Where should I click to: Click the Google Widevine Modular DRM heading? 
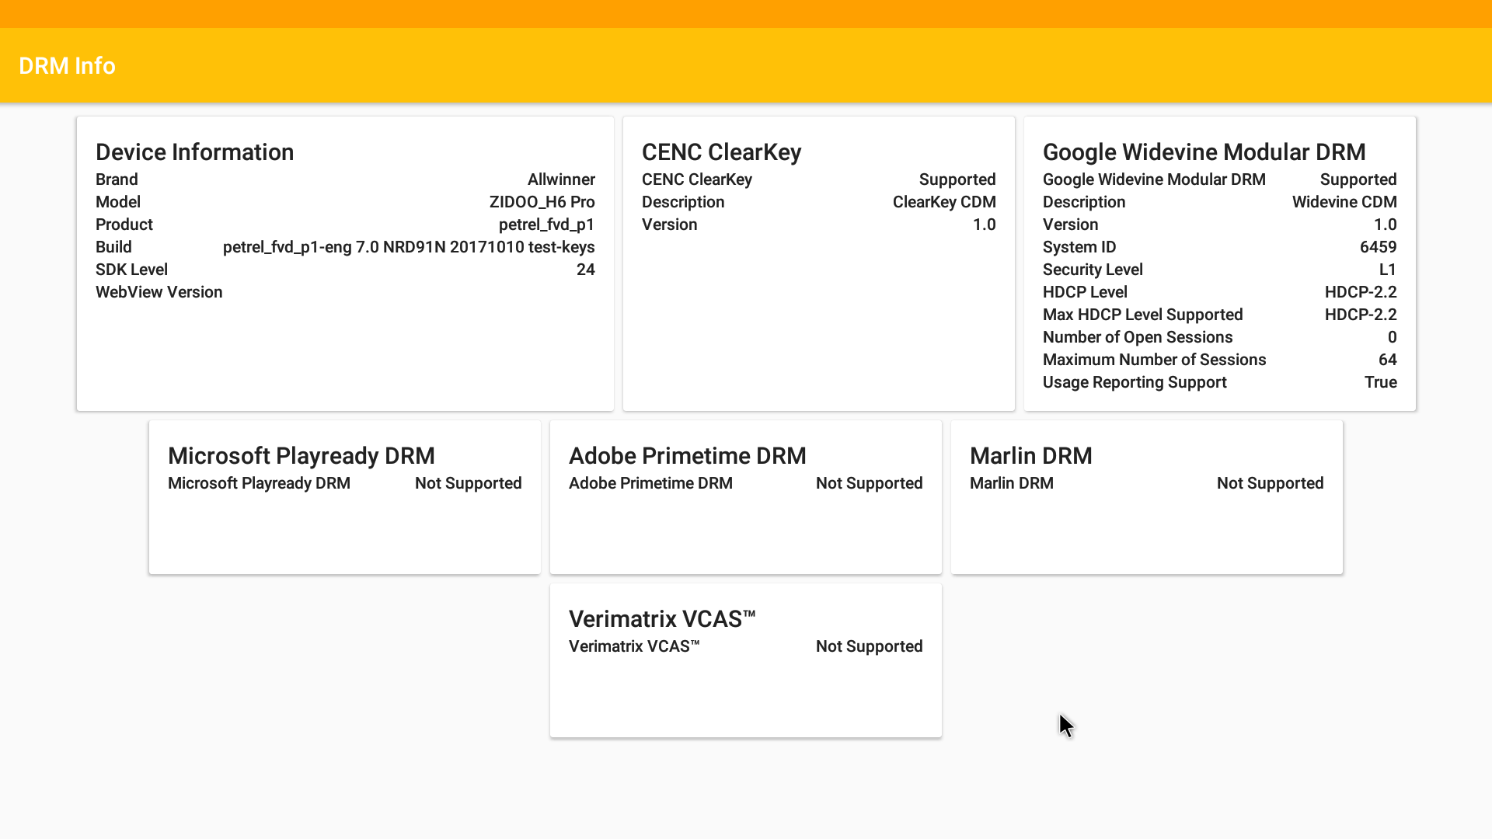tap(1204, 152)
